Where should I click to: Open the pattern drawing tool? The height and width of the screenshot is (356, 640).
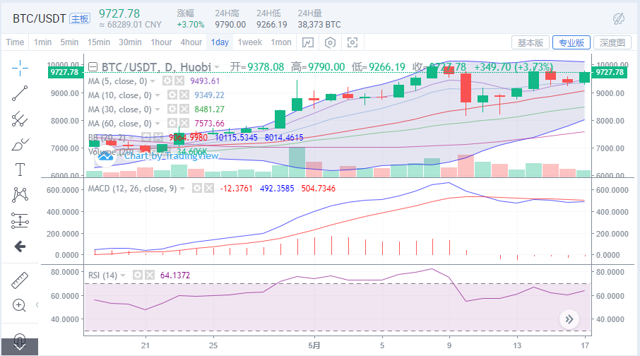coord(20,195)
